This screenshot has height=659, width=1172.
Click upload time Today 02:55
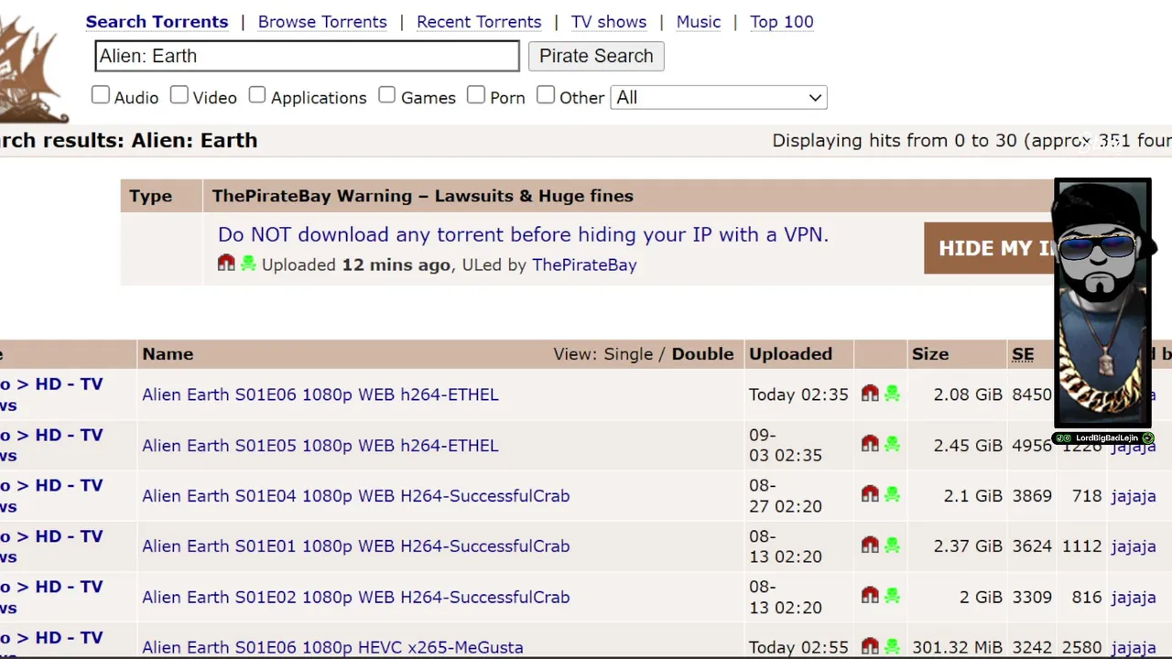[x=798, y=648]
